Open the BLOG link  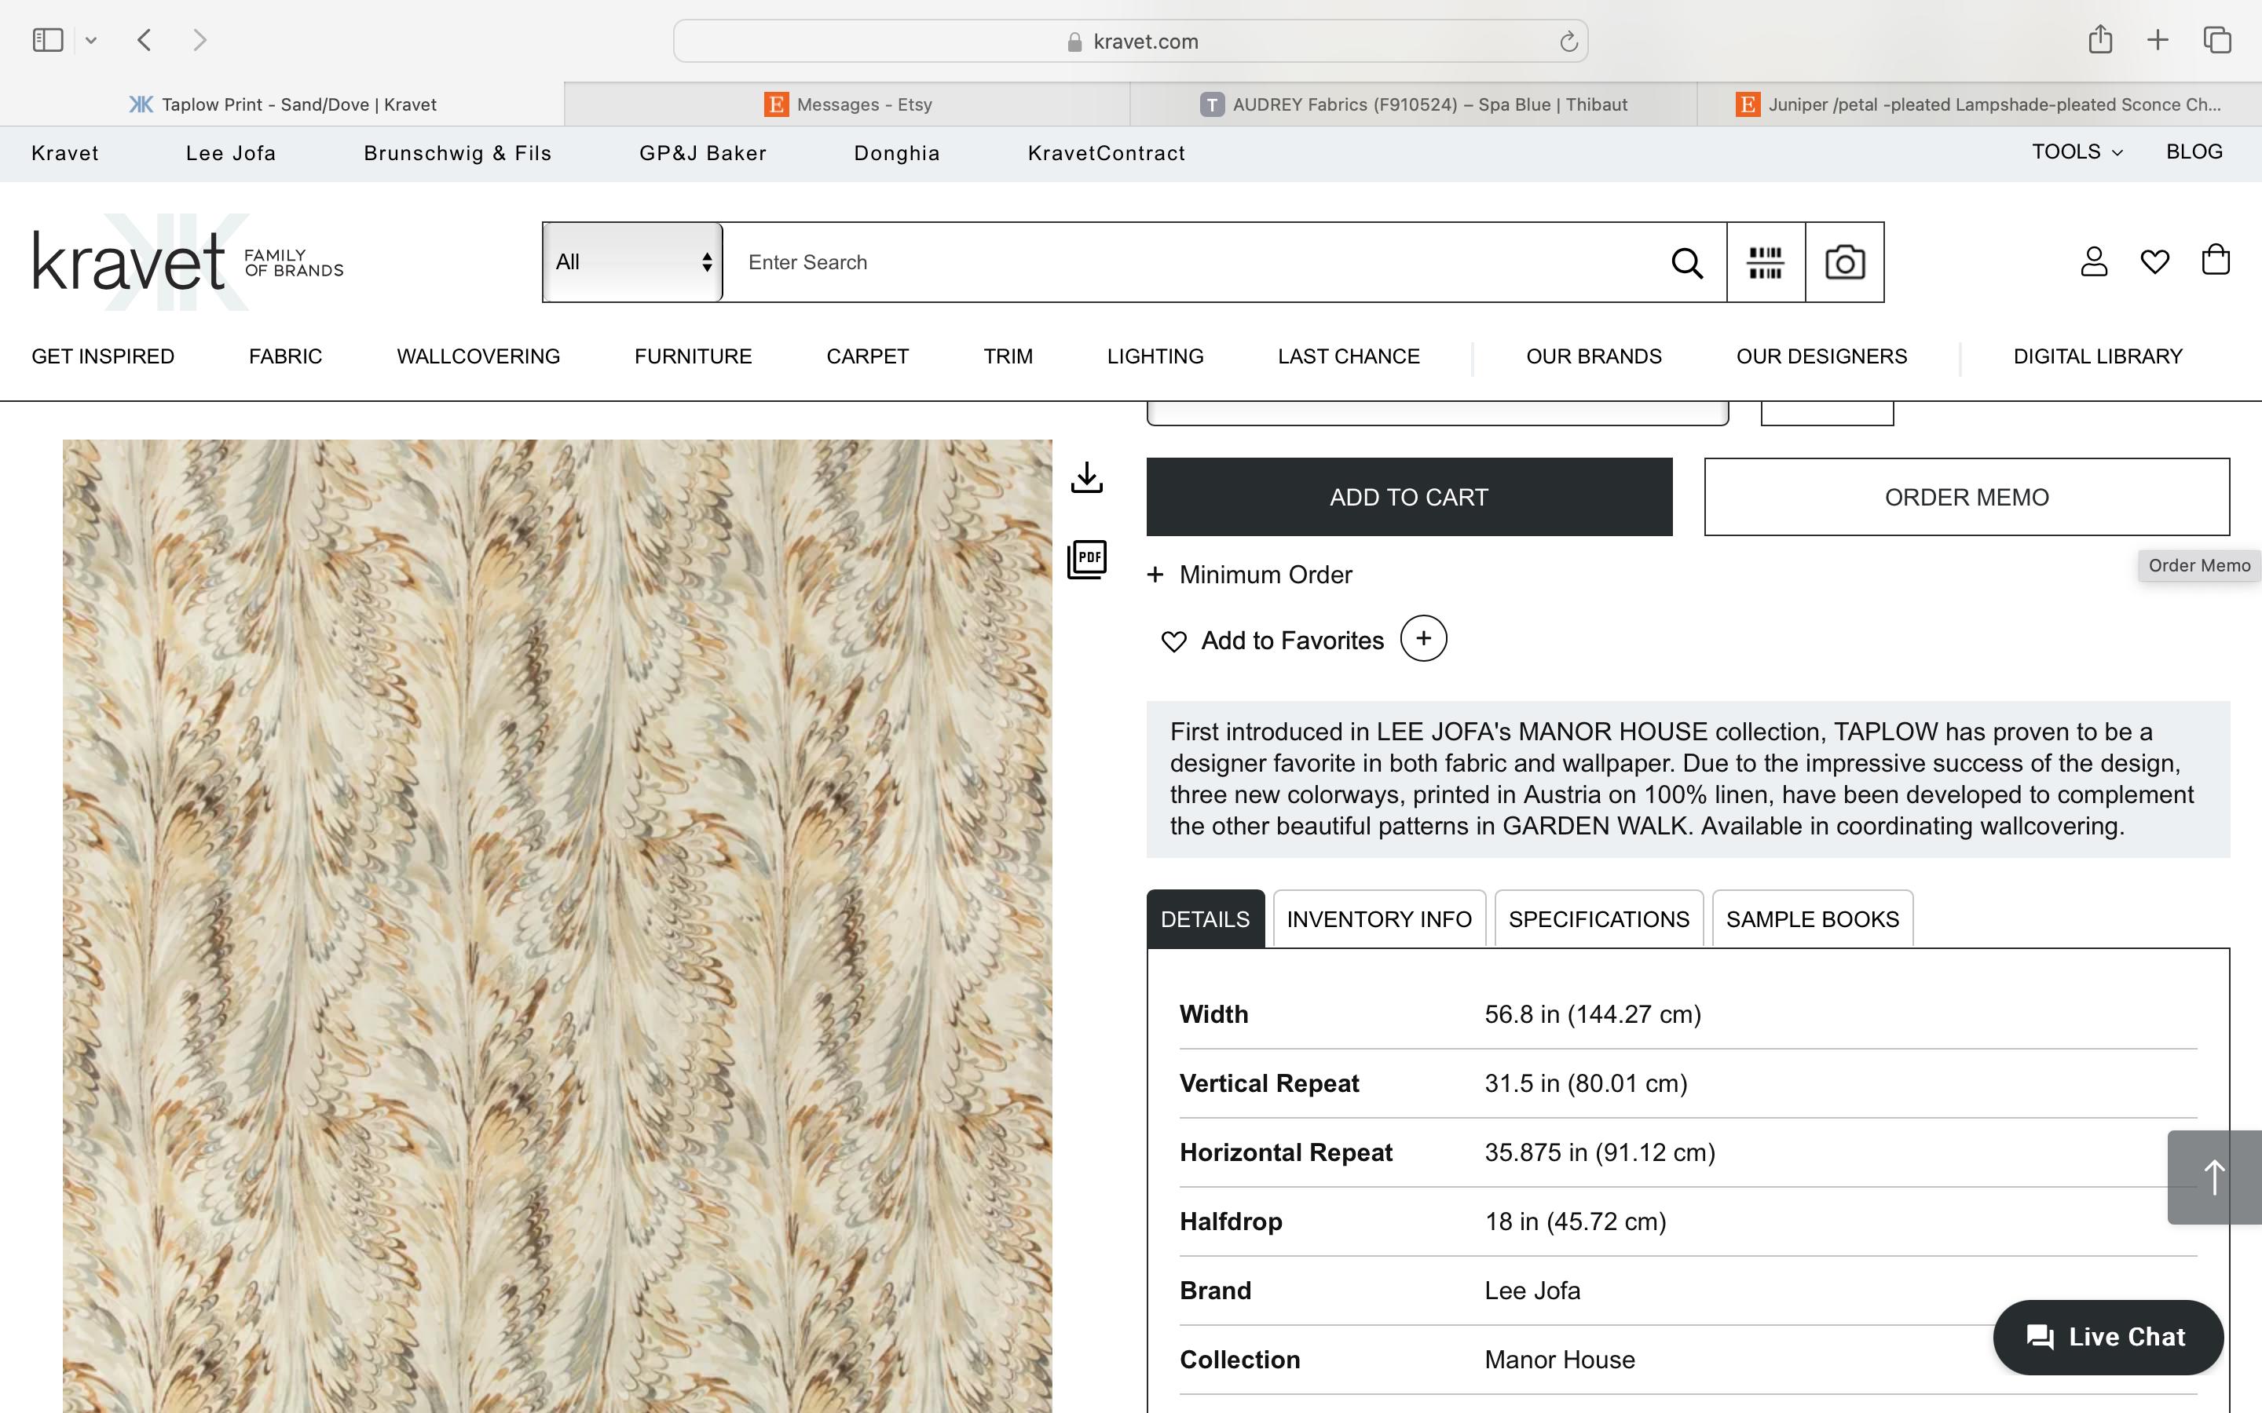[2194, 152]
